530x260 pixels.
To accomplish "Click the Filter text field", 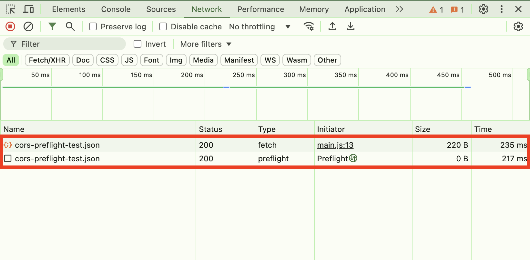I will coord(71,44).
